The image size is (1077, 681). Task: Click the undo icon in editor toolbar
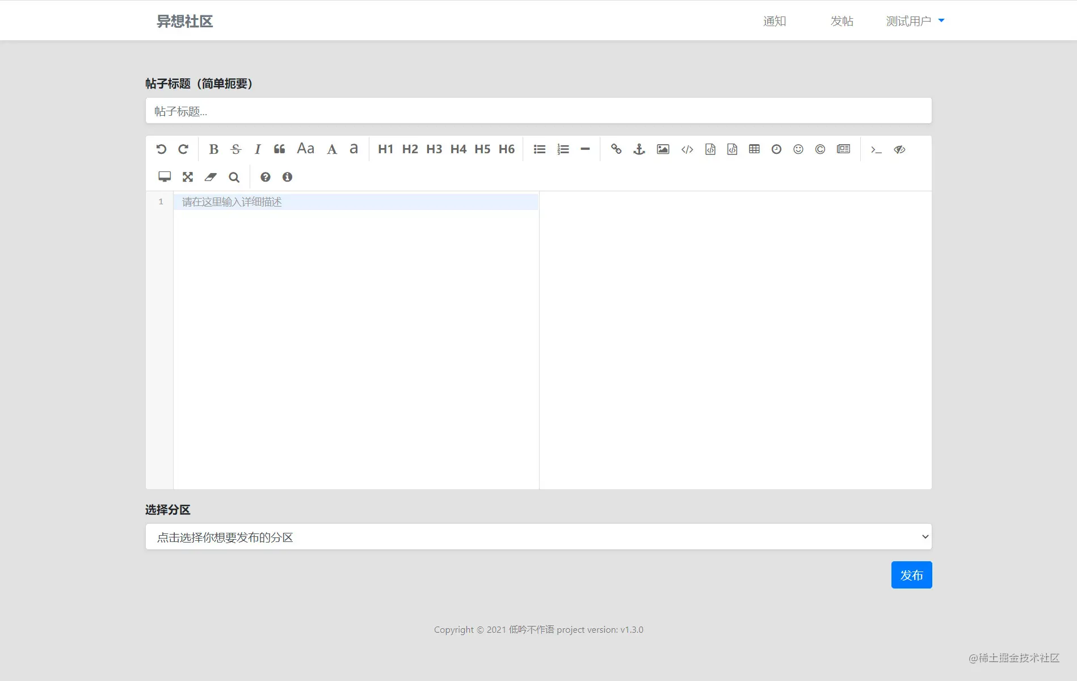(x=161, y=149)
